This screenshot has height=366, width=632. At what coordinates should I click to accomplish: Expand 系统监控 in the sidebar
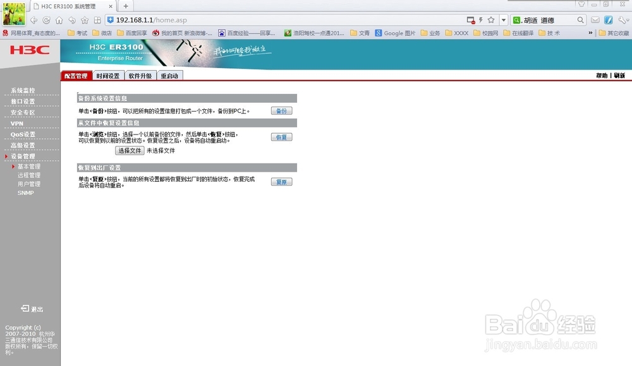click(x=23, y=91)
